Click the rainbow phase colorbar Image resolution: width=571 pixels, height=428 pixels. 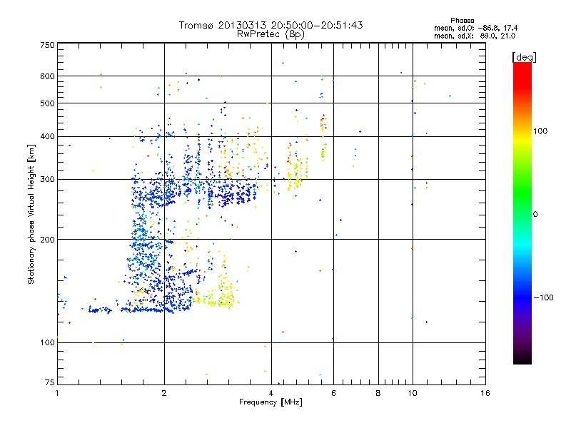522,213
